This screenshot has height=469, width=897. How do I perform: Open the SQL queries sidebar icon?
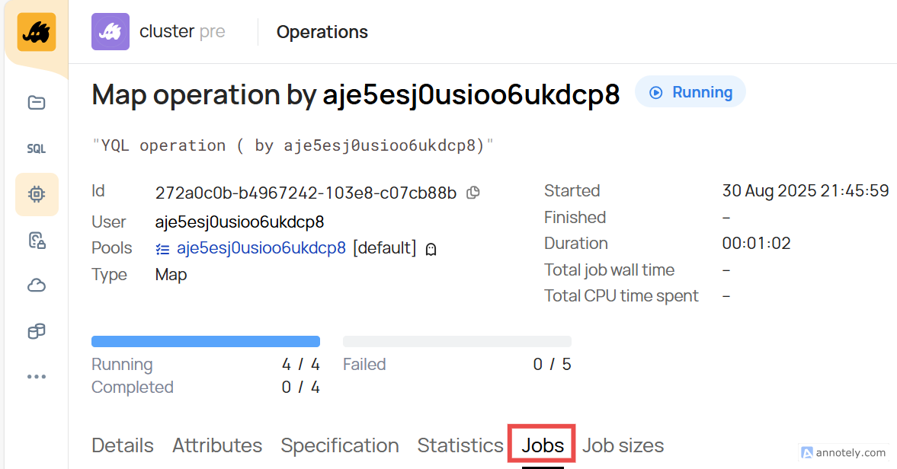(37, 148)
